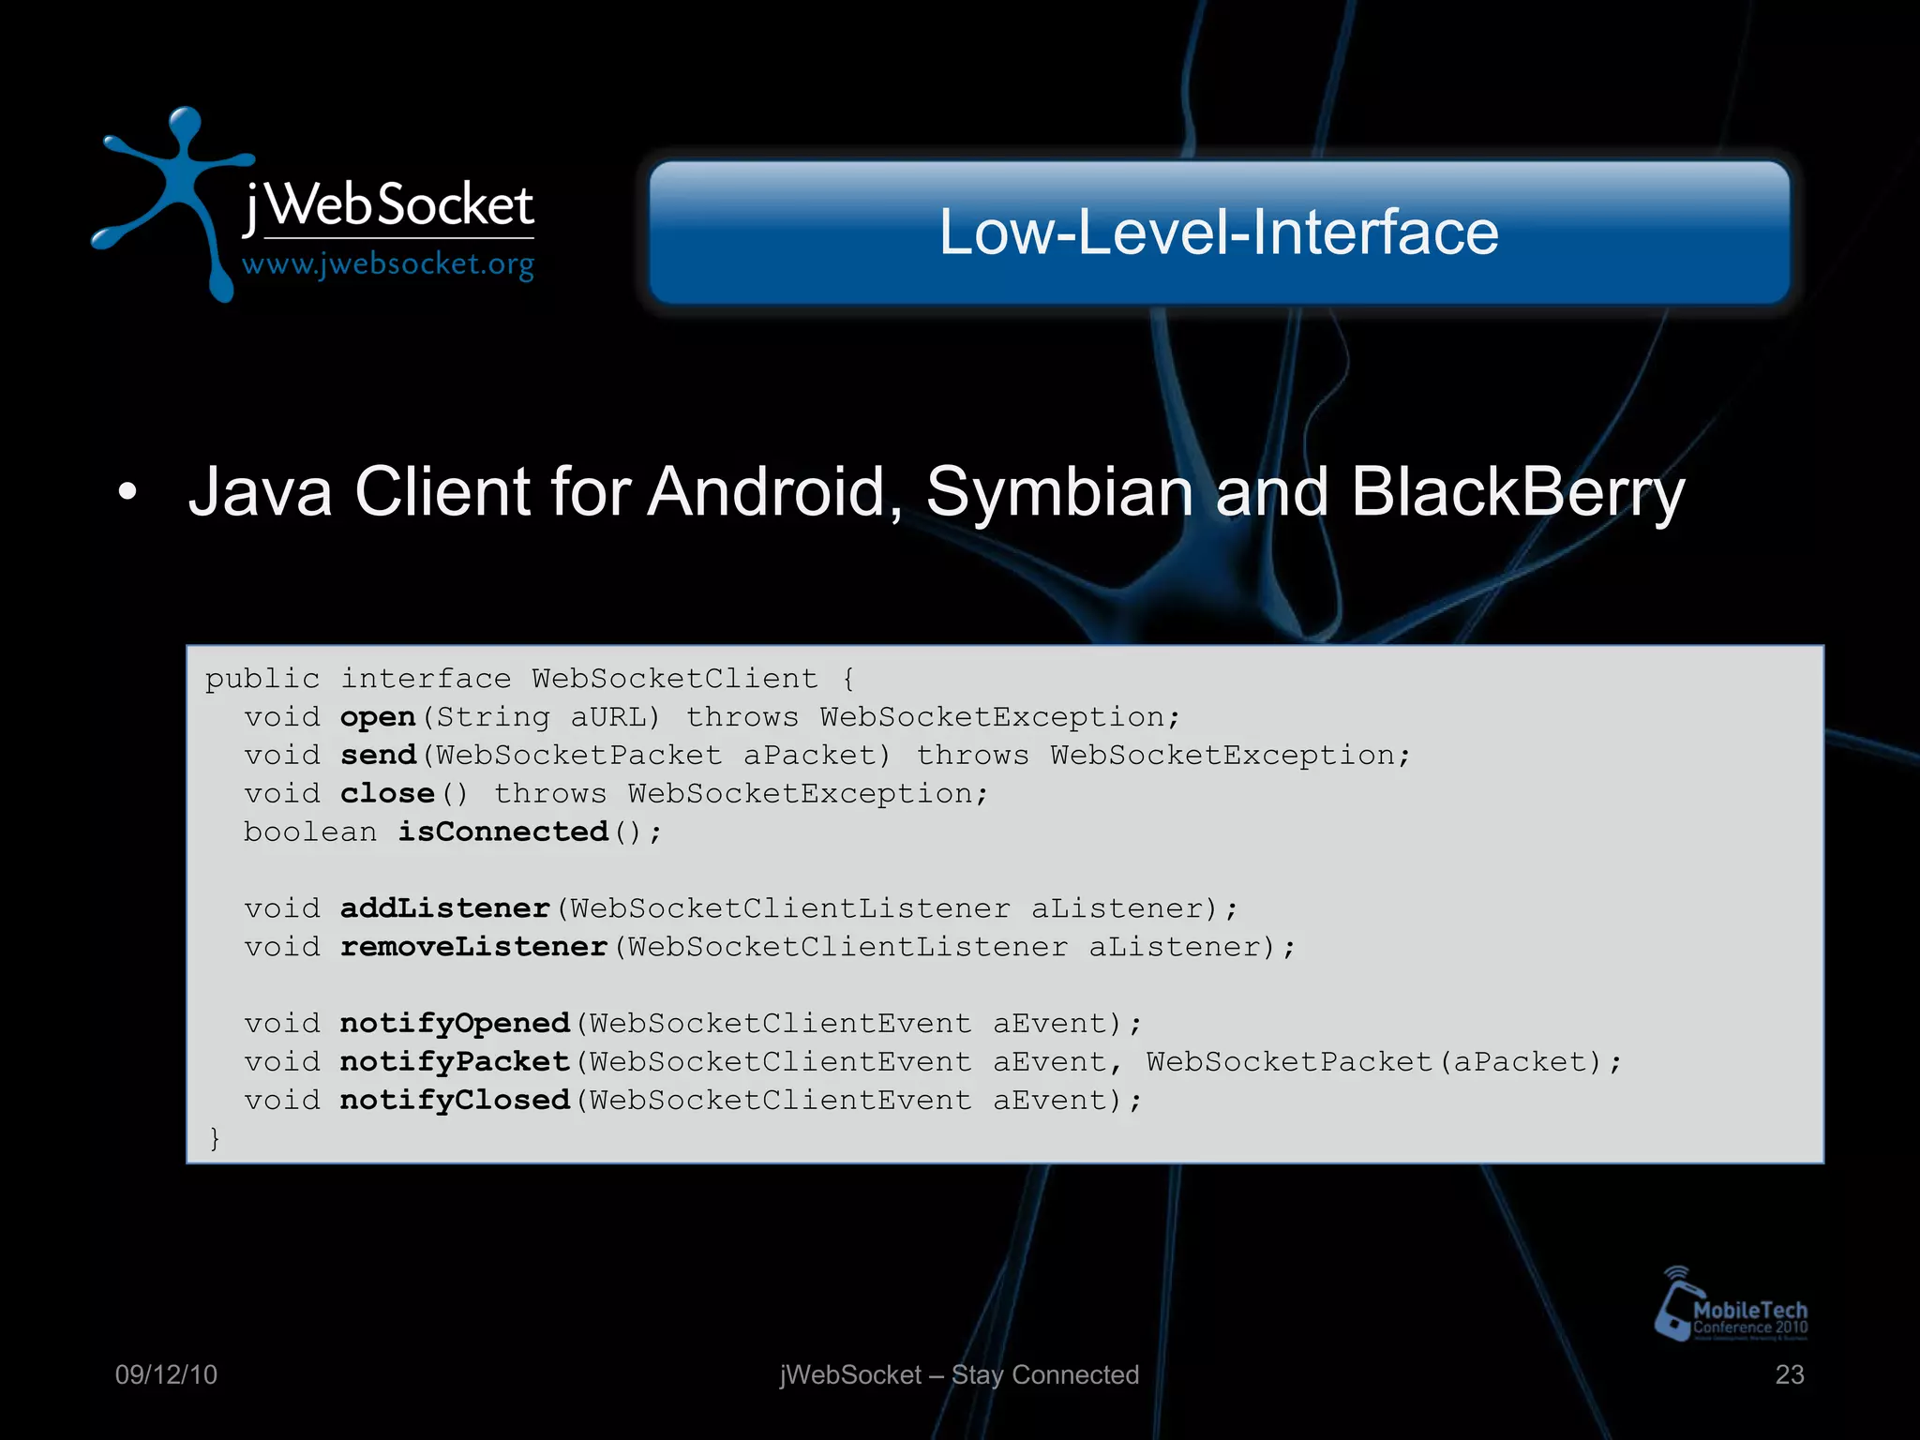Select the jWebSocket wordmark text
The image size is (1920, 1440).
(388, 207)
